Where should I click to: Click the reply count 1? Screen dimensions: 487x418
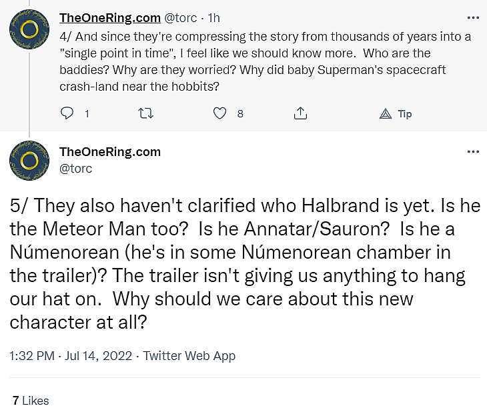pyautogui.click(x=87, y=114)
